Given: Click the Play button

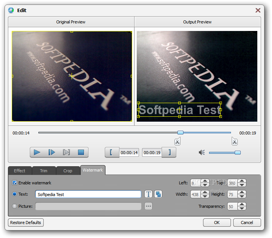Looking at the screenshot, I should (37, 152).
